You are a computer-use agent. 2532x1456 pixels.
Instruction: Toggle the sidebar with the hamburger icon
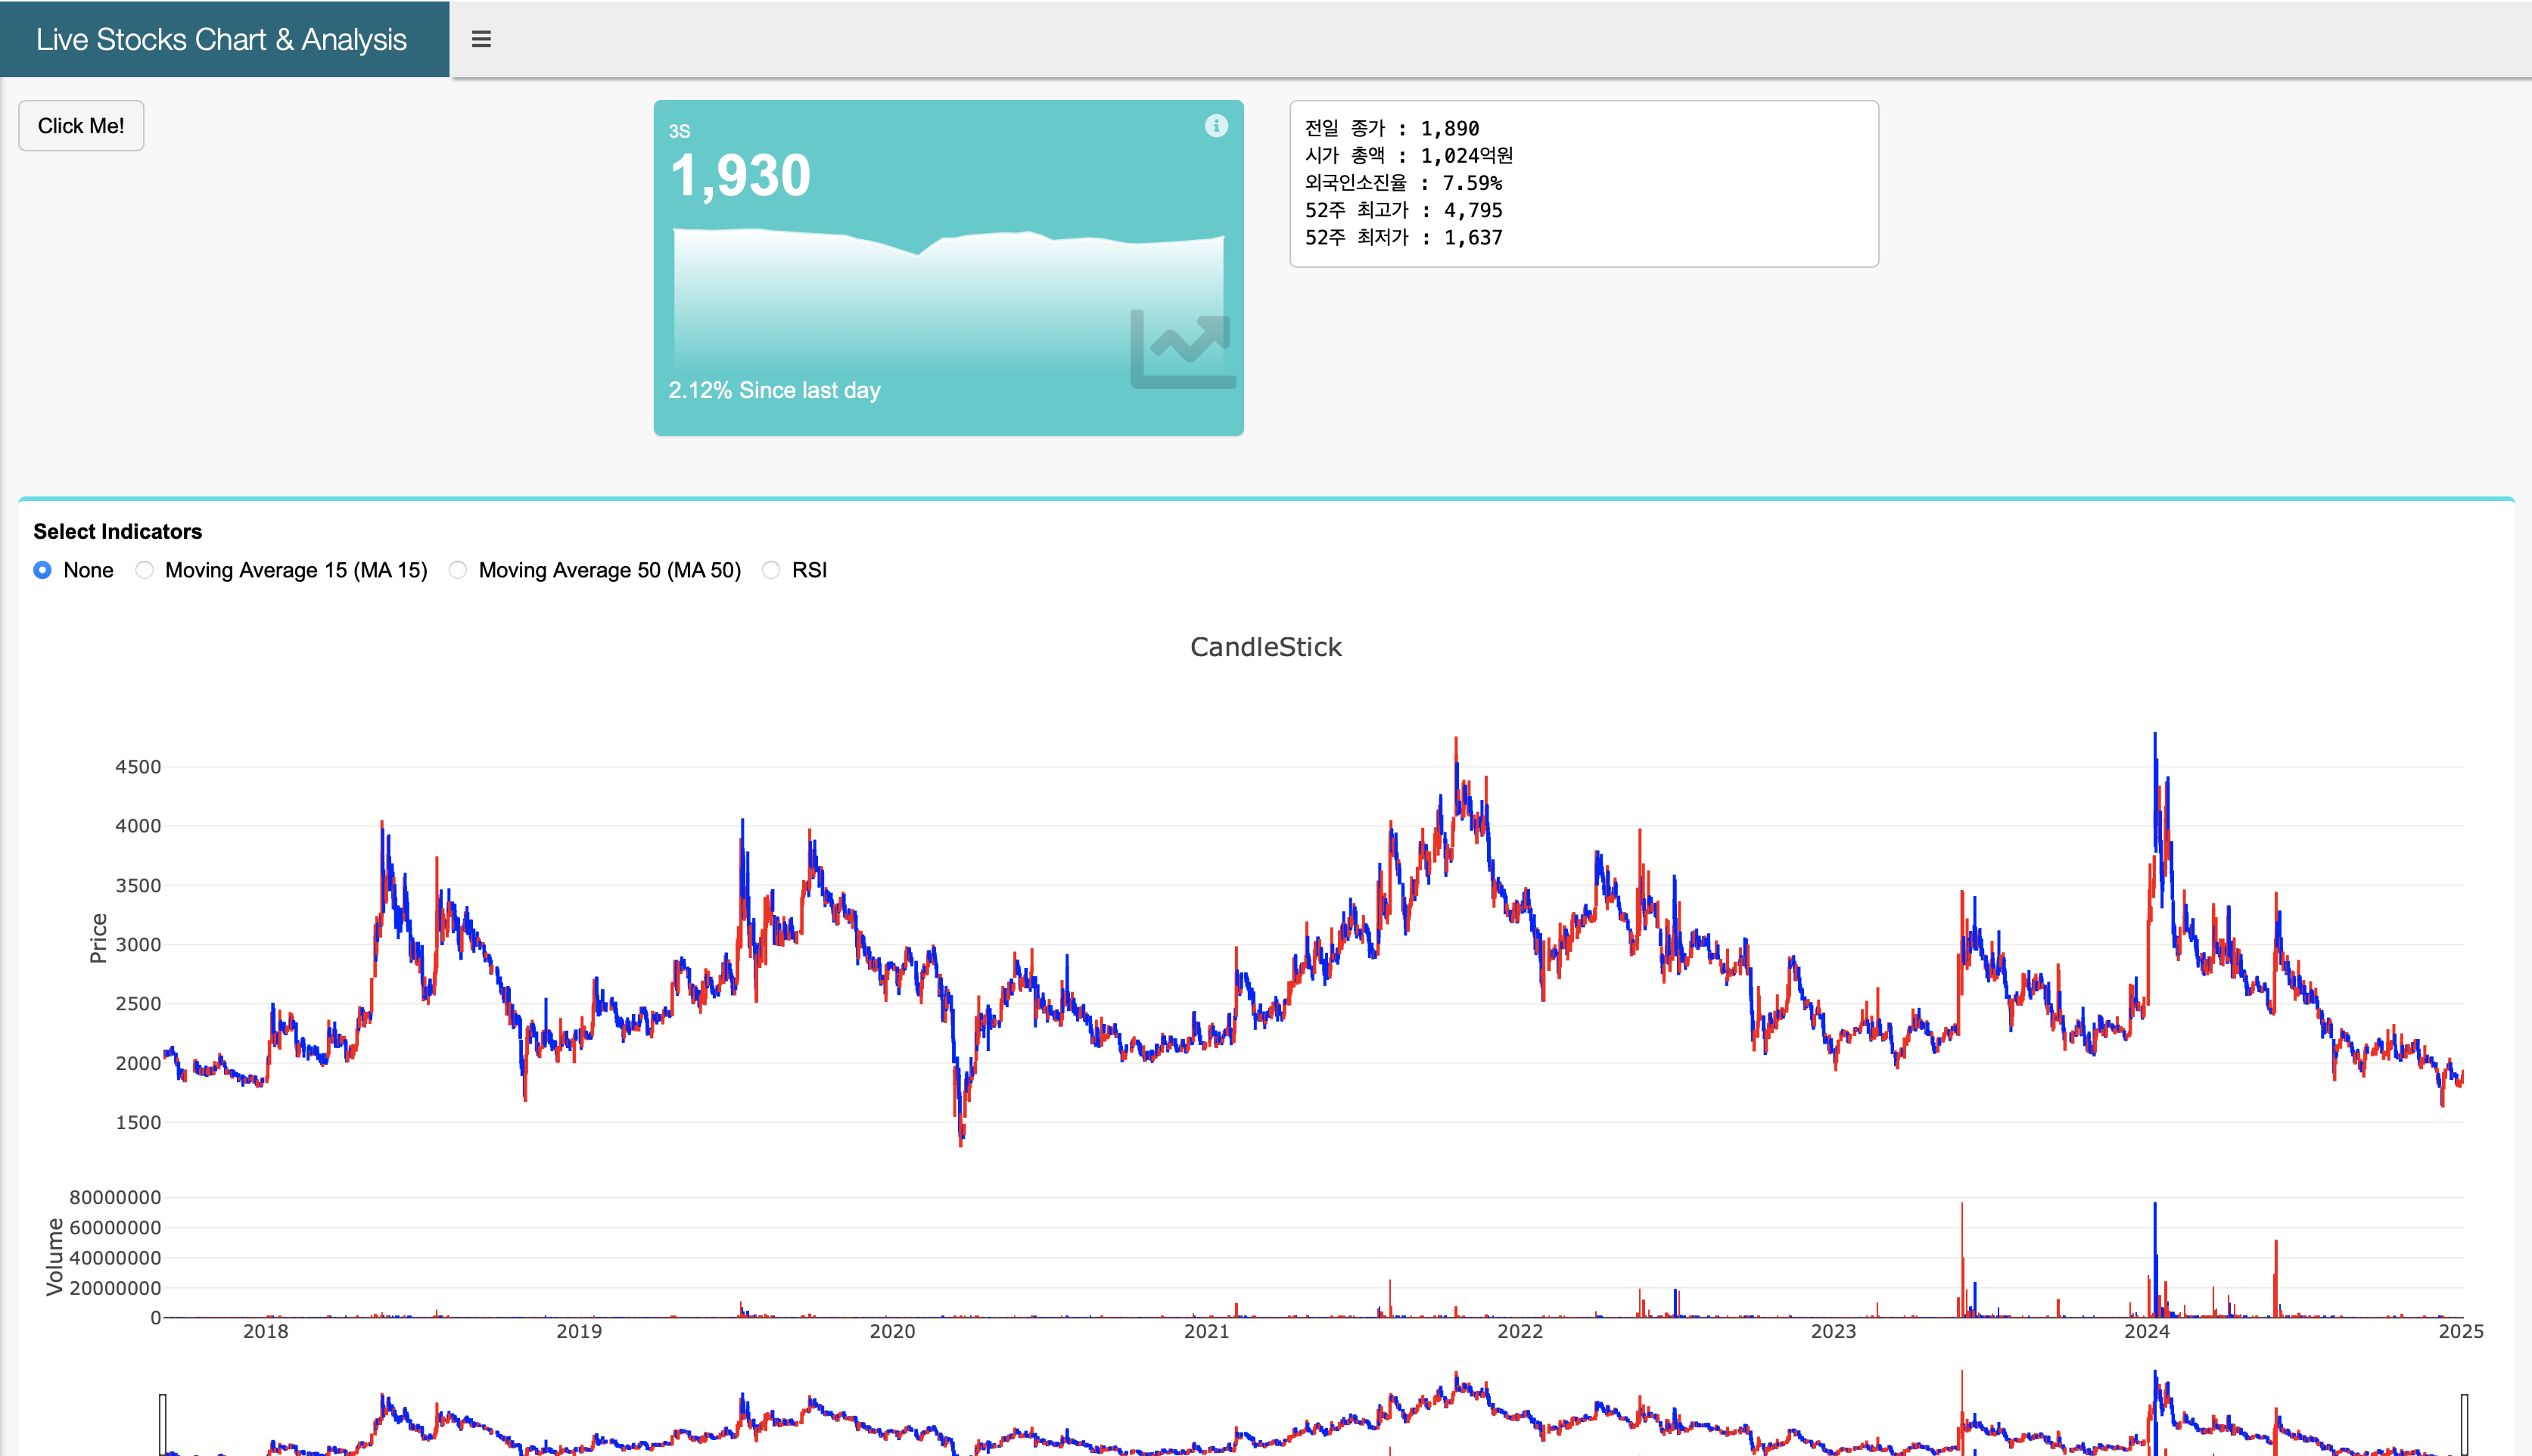481,39
